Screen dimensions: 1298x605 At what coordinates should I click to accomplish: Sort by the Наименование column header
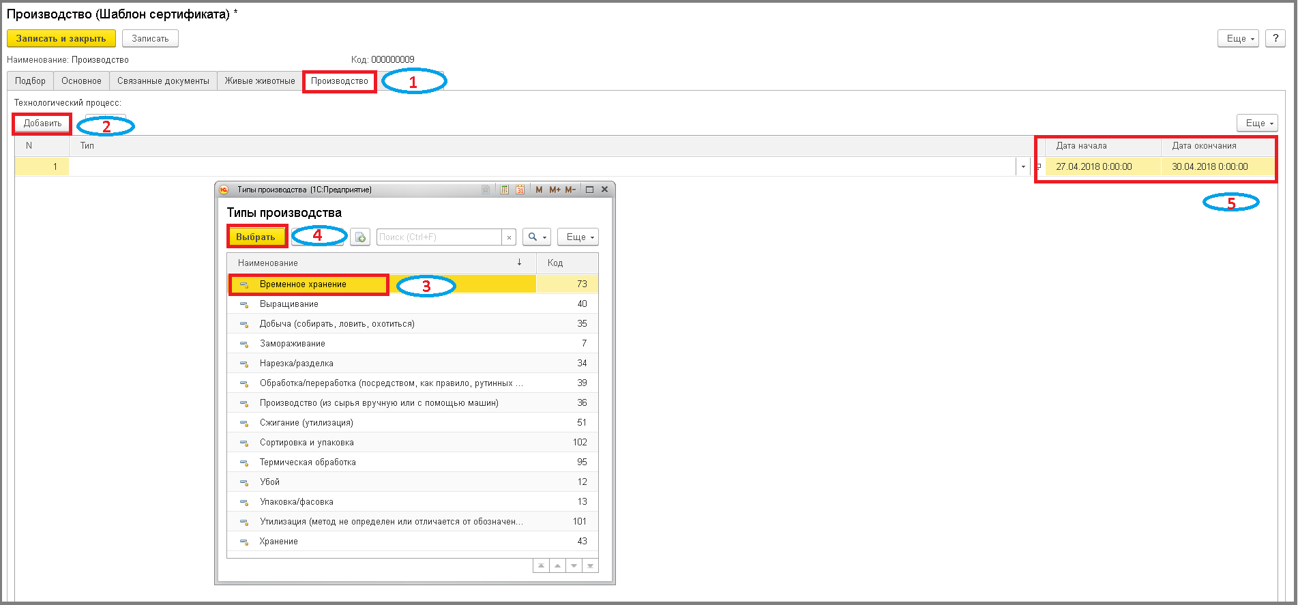pyautogui.click(x=381, y=263)
